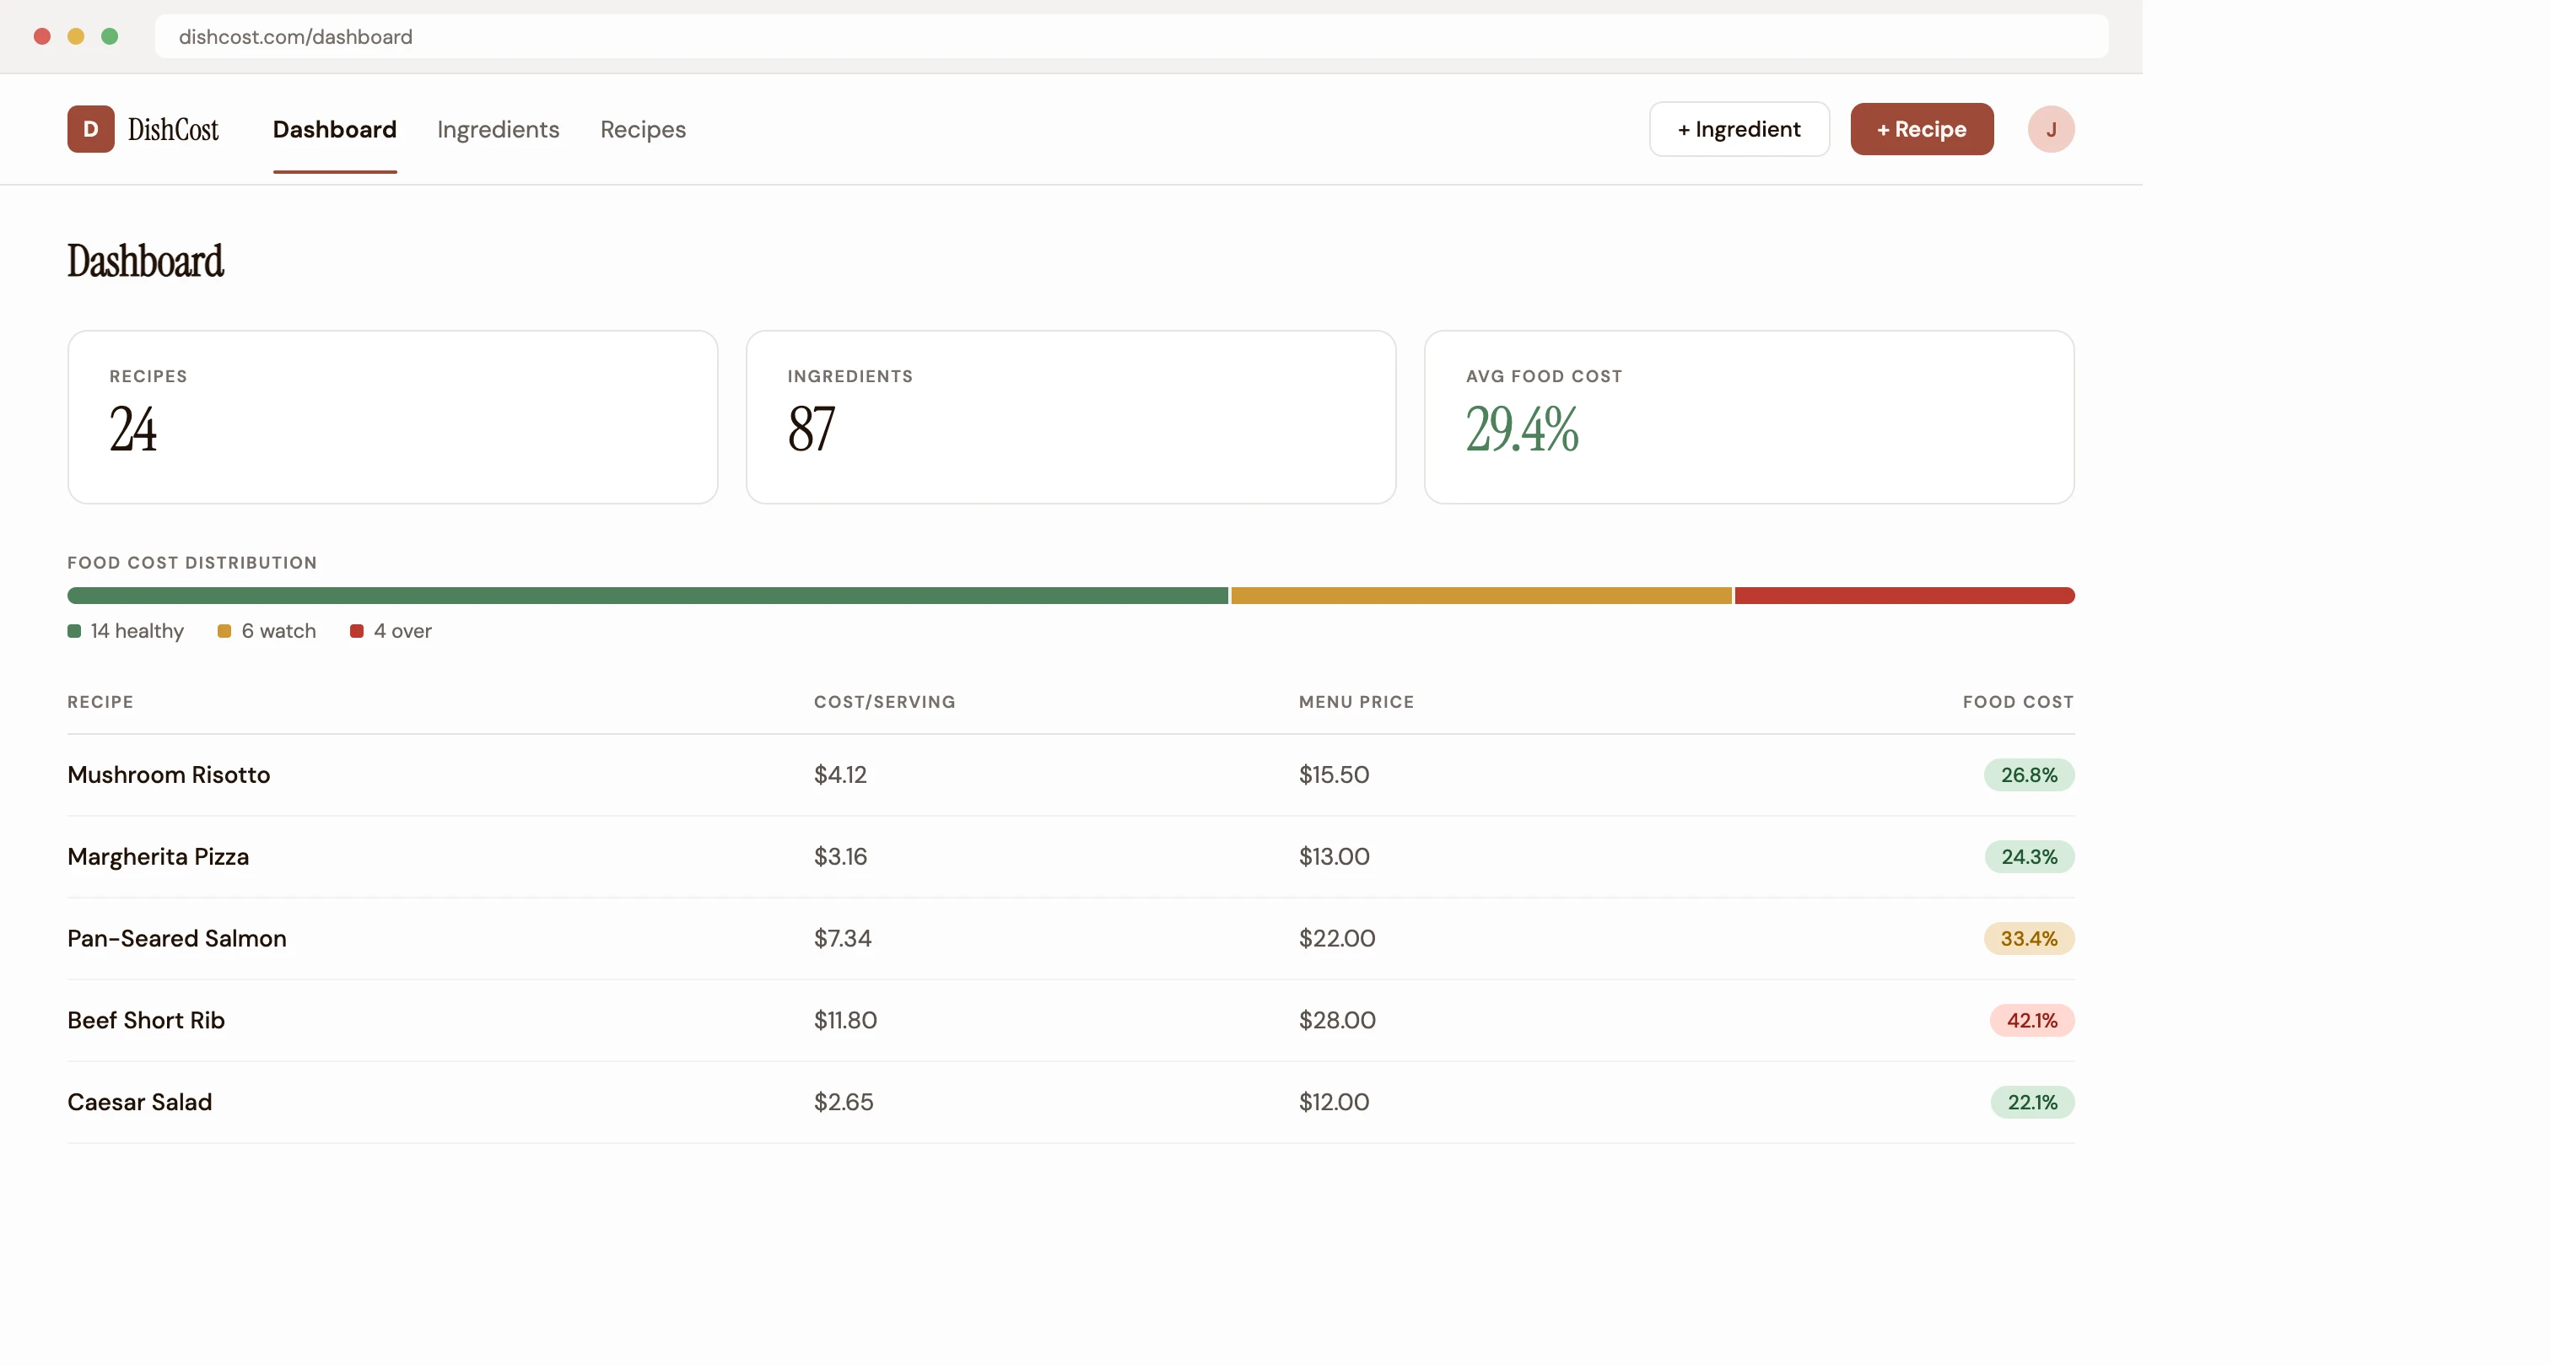Click the green segment of the distribution bar
Screen dimensions: 2551x1365
click(644, 596)
